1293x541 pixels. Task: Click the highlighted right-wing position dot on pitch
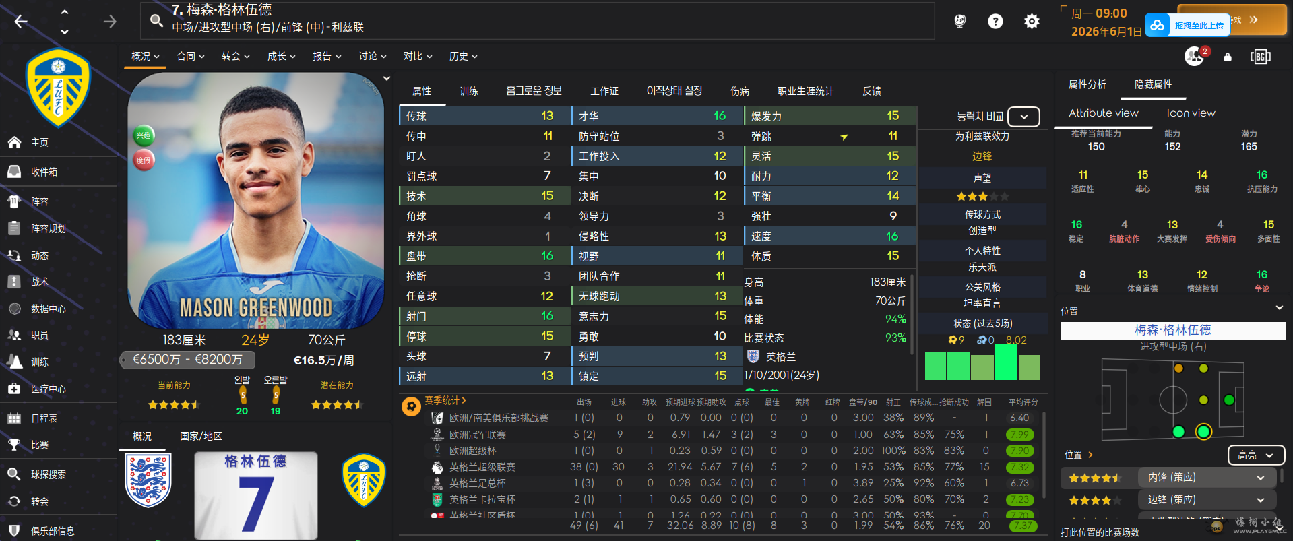click(x=1203, y=431)
